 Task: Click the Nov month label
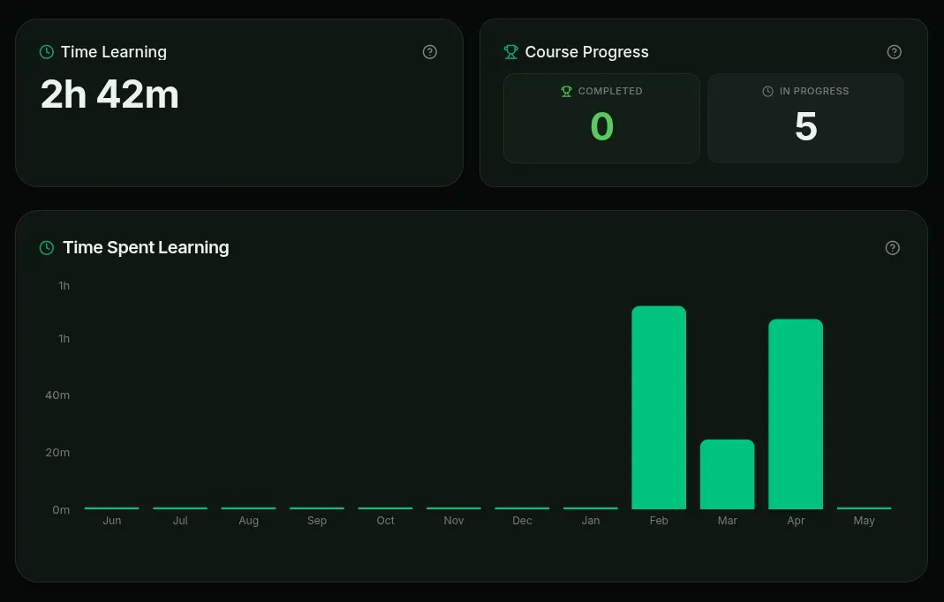pos(453,520)
